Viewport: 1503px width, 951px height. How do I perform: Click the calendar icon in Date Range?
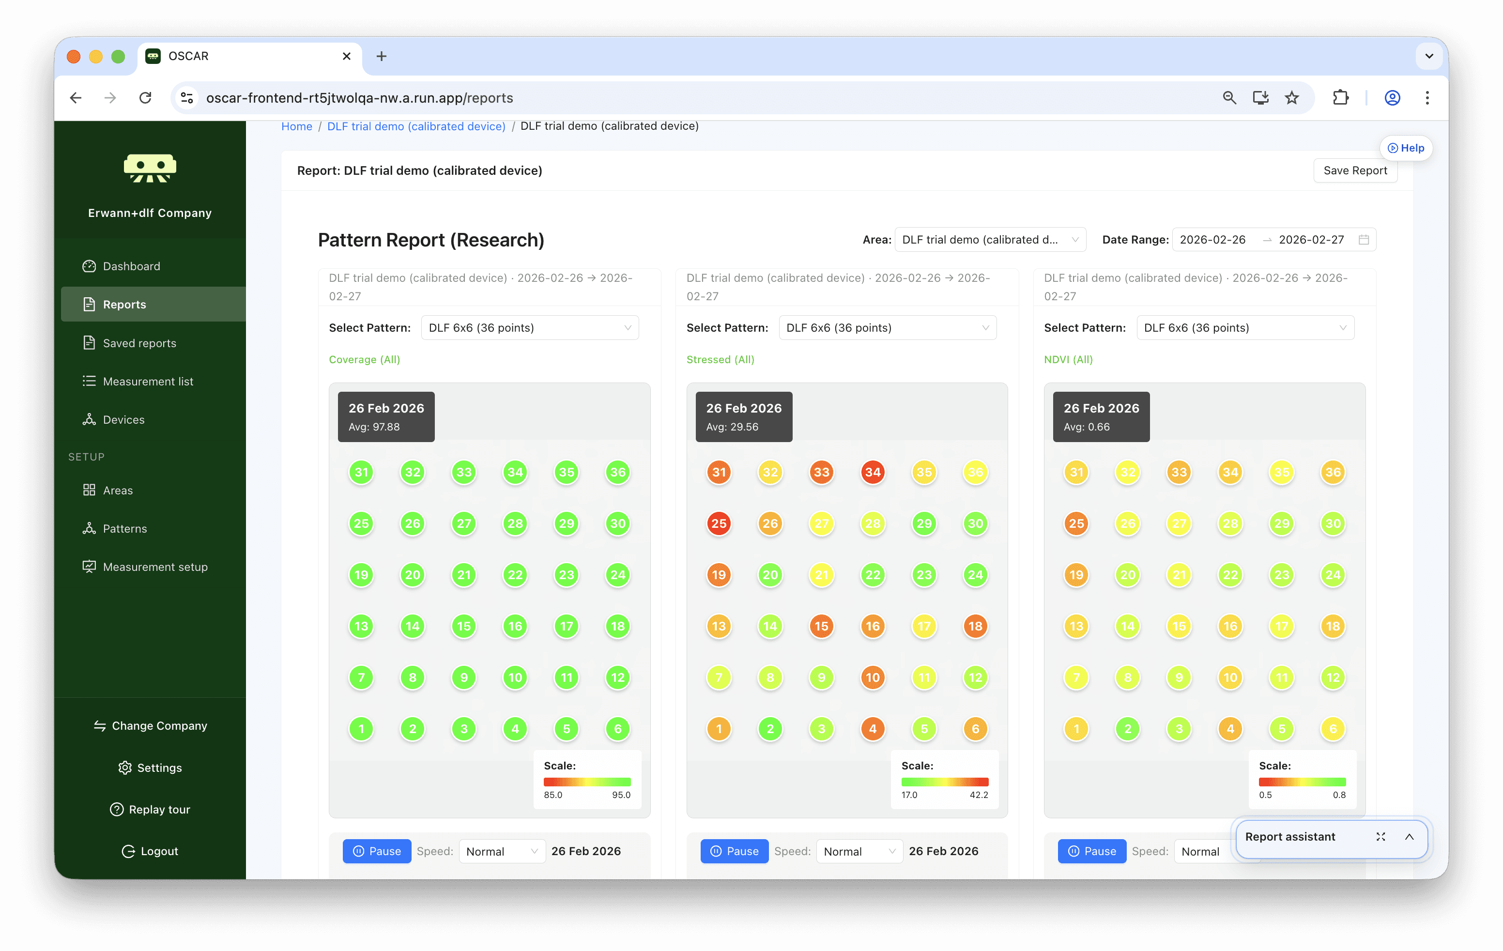click(x=1364, y=240)
